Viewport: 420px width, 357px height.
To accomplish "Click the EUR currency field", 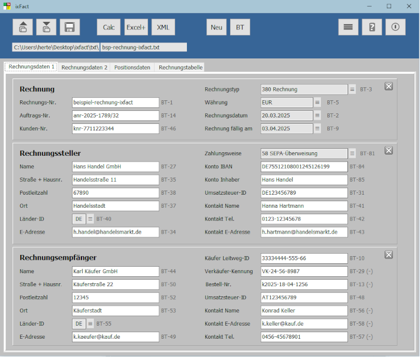I will click(287, 103).
